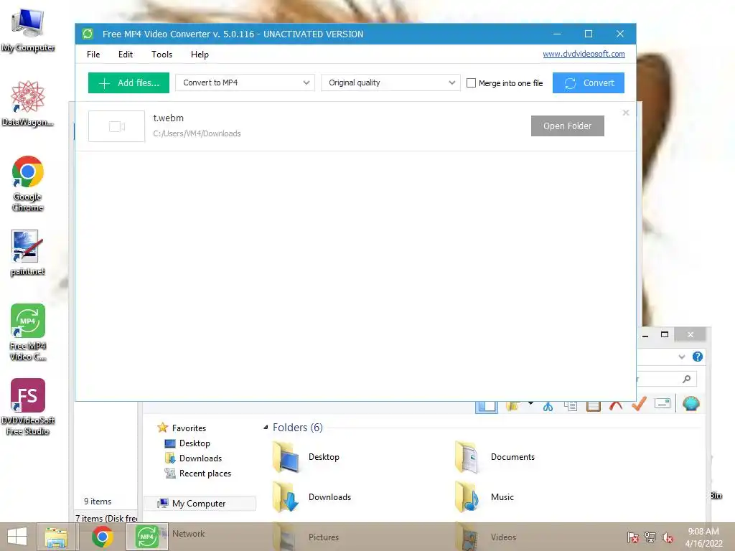Click the orange checkmark icon in the Explorer toolbar

pyautogui.click(x=639, y=404)
